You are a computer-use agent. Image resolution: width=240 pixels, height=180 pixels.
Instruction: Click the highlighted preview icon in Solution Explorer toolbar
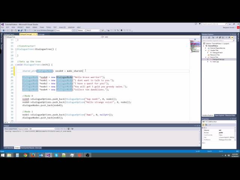coord(232,37)
